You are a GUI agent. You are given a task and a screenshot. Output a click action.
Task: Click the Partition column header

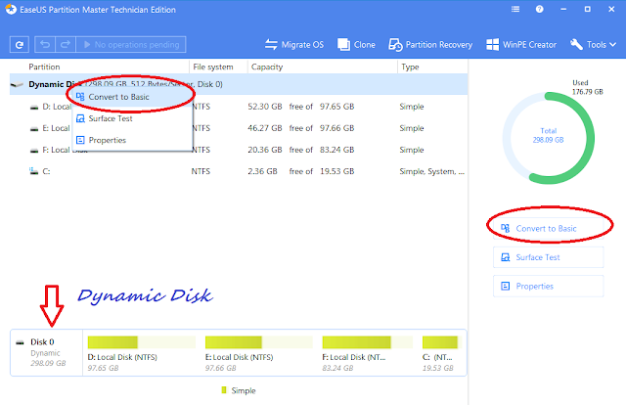pyautogui.click(x=44, y=67)
